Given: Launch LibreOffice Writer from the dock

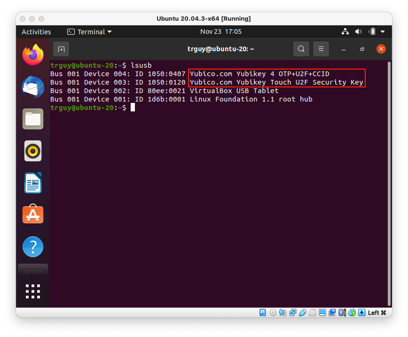Looking at the screenshot, I should point(33,183).
